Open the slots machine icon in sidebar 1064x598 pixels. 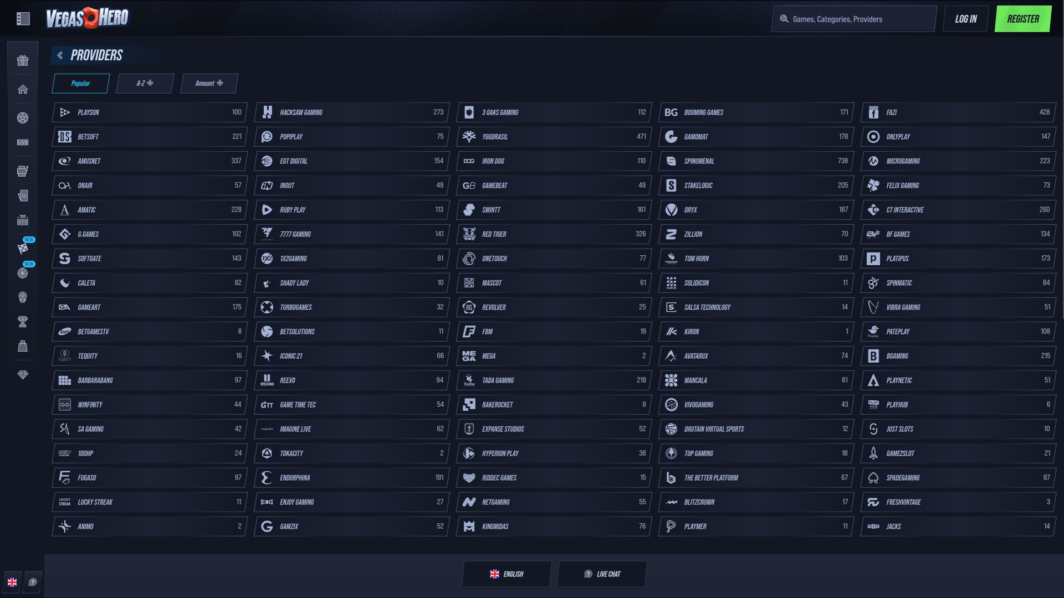22,171
